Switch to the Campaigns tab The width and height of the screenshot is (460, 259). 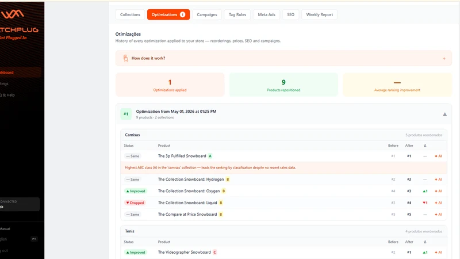click(x=207, y=15)
